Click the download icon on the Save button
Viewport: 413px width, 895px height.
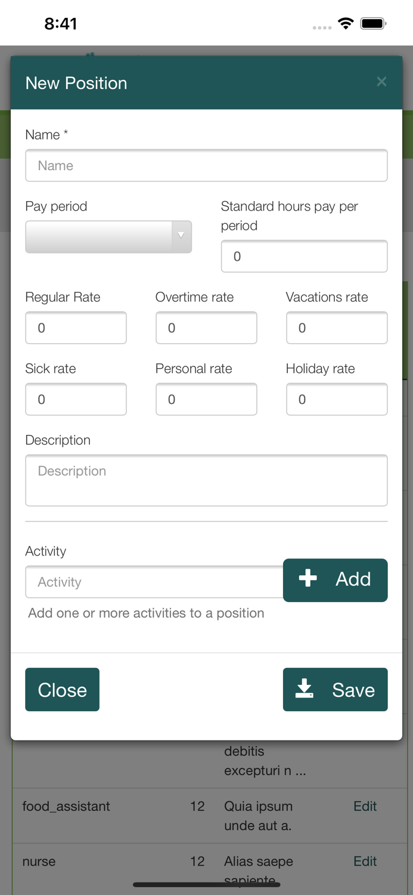coord(306,689)
